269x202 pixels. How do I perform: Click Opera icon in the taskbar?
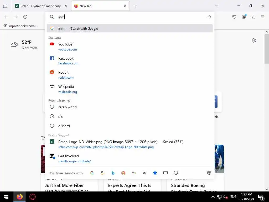pos(33,197)
